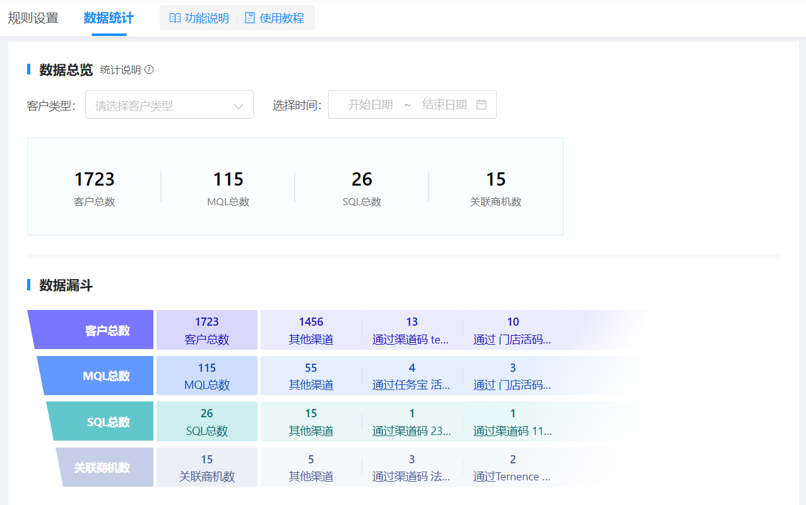Click the teal SQL总数 funnel segment
The image size is (806, 505).
coord(104,422)
